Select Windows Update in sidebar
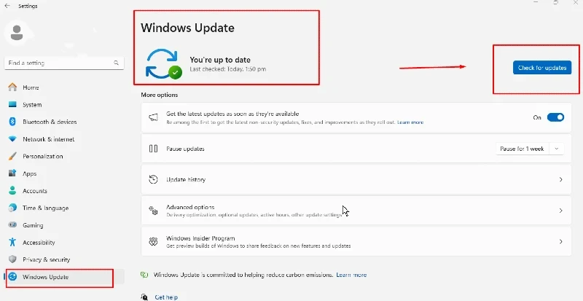 pos(64,277)
